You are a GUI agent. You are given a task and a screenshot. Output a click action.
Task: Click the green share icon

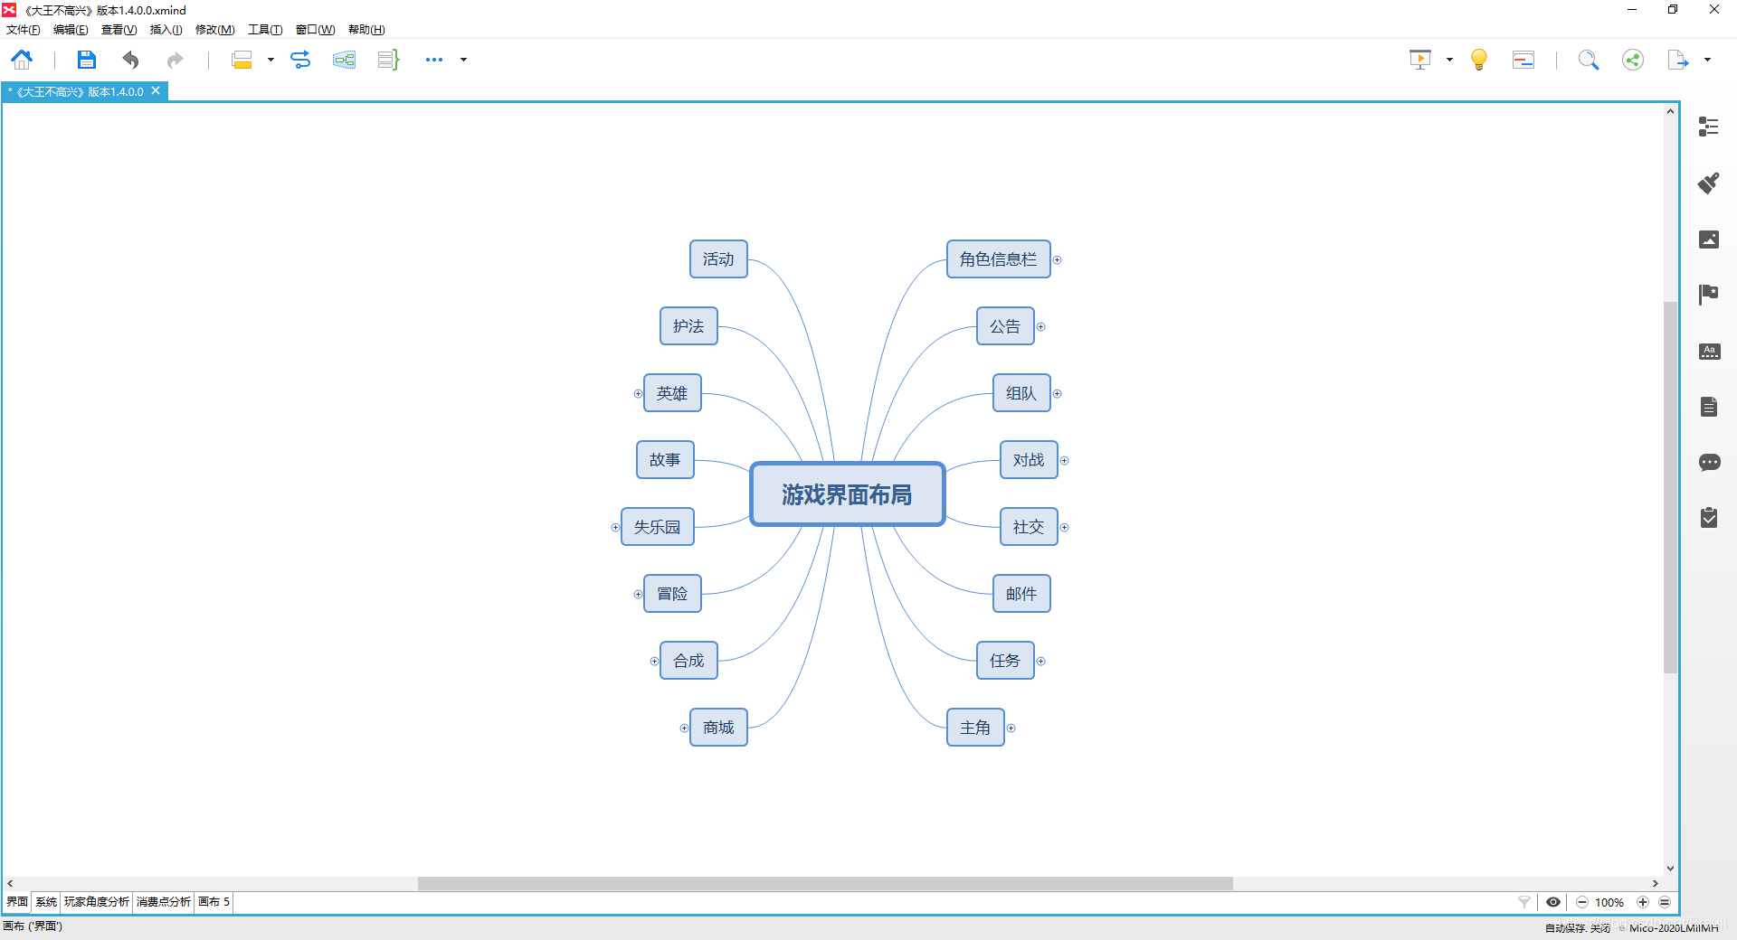click(1633, 60)
